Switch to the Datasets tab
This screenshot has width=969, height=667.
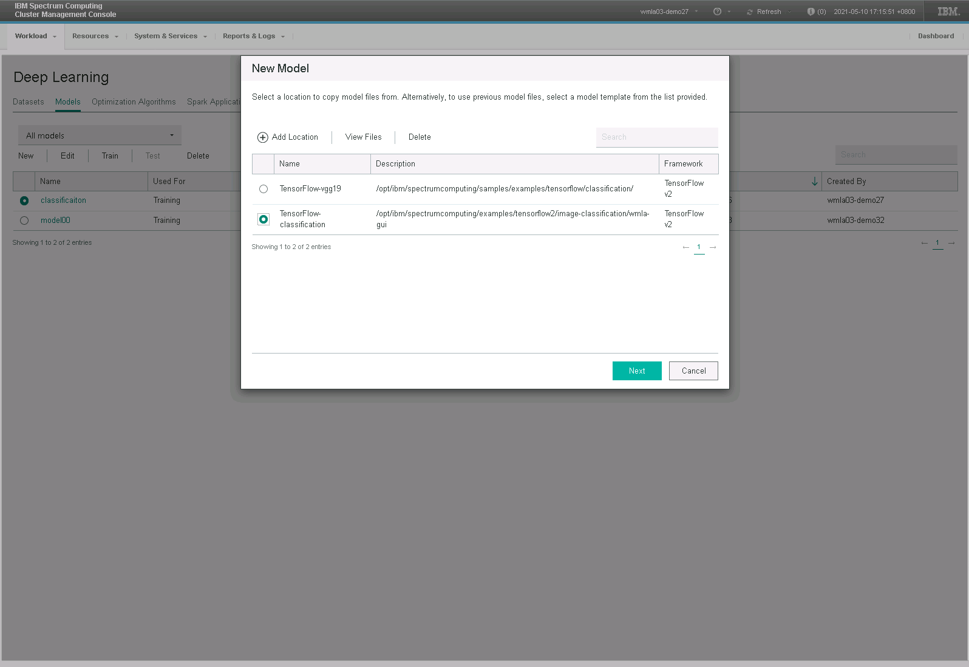point(29,102)
